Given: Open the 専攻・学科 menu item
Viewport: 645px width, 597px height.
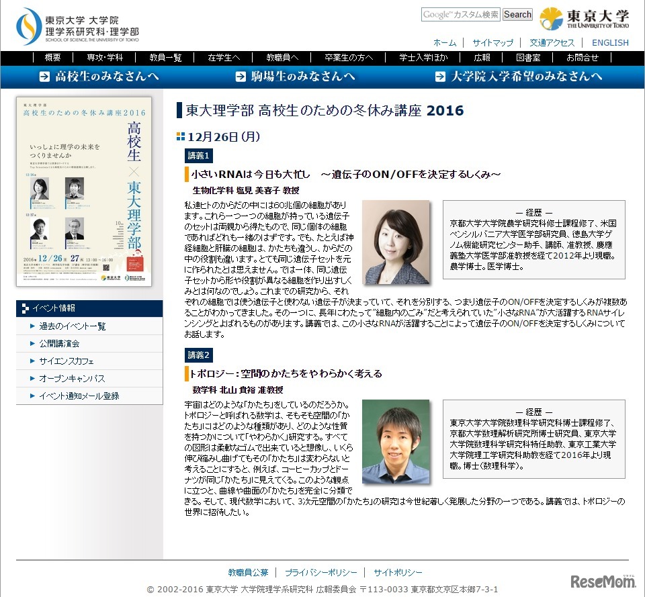Looking at the screenshot, I should tap(105, 58).
